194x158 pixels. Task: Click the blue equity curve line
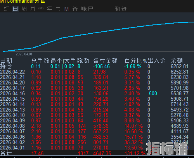click(x=98, y=33)
